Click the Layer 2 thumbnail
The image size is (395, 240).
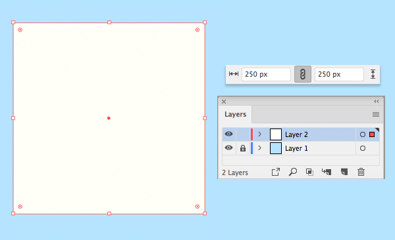click(x=276, y=134)
